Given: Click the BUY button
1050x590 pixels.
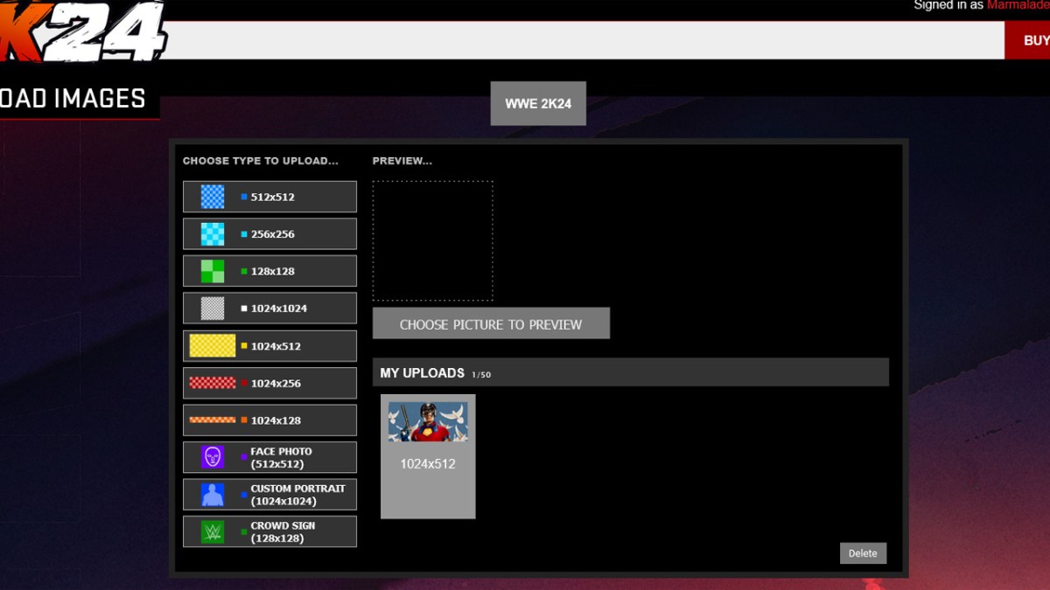Looking at the screenshot, I should [x=1036, y=39].
